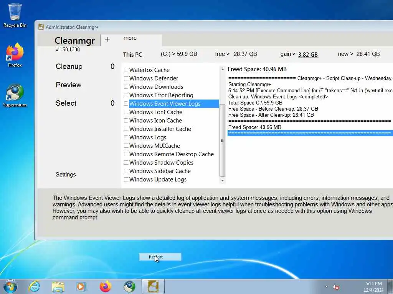Click the 'free > 28.37 GB' value
The height and width of the screenshot is (294, 393).
(x=236, y=54)
